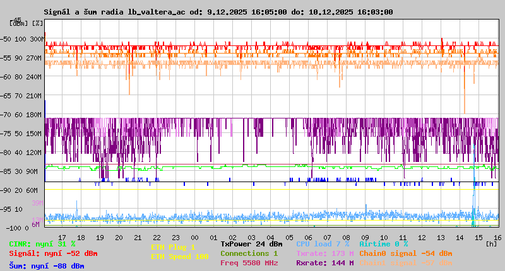Click the chart title 'Signál a šum radia lb_valtera_ac'
The height and width of the screenshot is (271, 505).
click(x=115, y=12)
